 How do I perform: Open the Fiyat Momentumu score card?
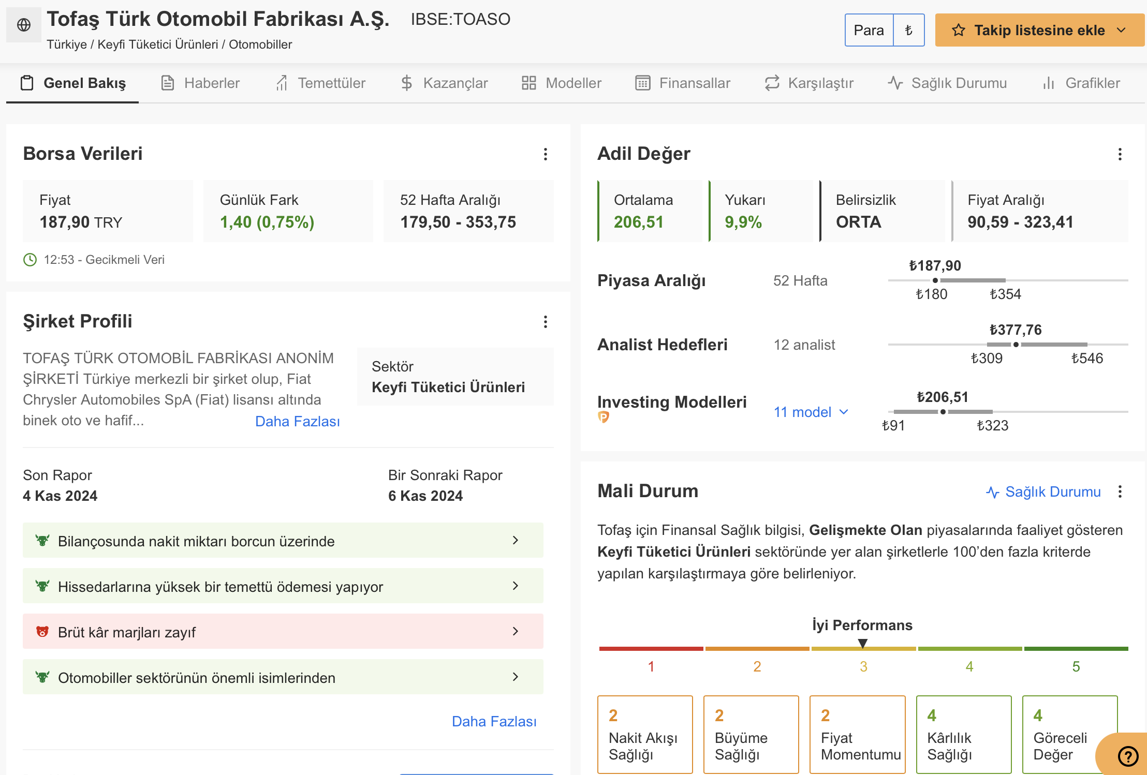[x=858, y=735]
